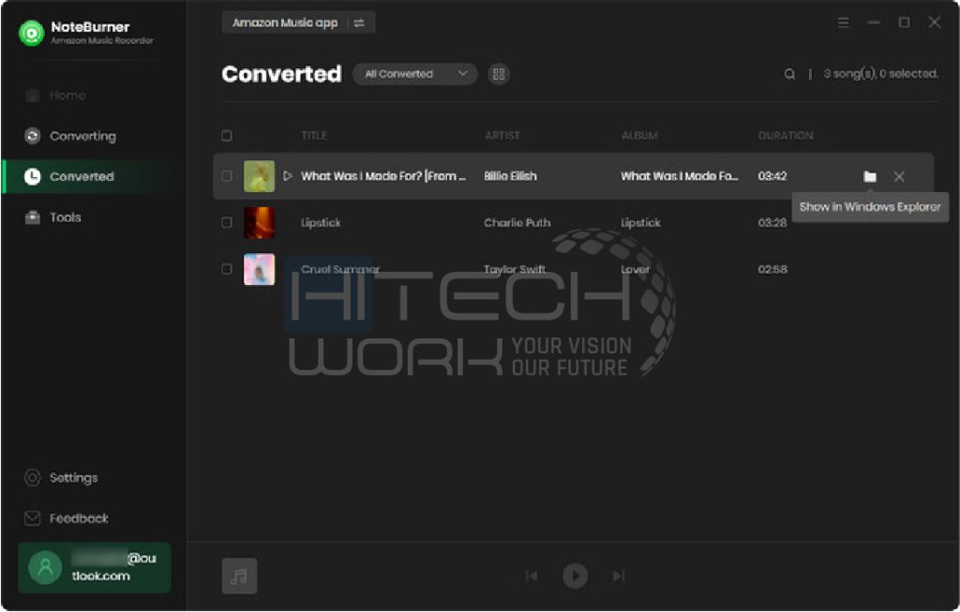The height and width of the screenshot is (612, 960).
Task: Switch to grid view icon
Action: pyautogui.click(x=499, y=74)
